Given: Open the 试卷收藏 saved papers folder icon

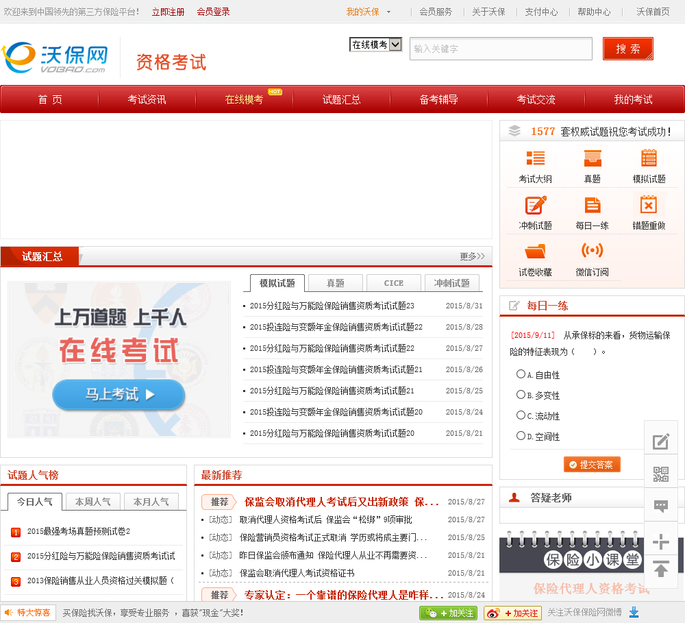Looking at the screenshot, I should [535, 251].
